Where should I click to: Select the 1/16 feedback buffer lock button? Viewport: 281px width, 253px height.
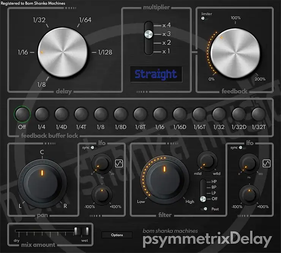coord(160,114)
